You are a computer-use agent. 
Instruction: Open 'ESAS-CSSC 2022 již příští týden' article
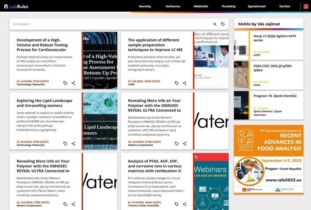(x=272, y=68)
